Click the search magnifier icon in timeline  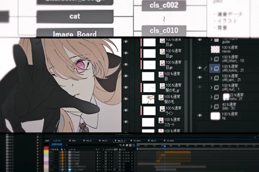coord(67,145)
